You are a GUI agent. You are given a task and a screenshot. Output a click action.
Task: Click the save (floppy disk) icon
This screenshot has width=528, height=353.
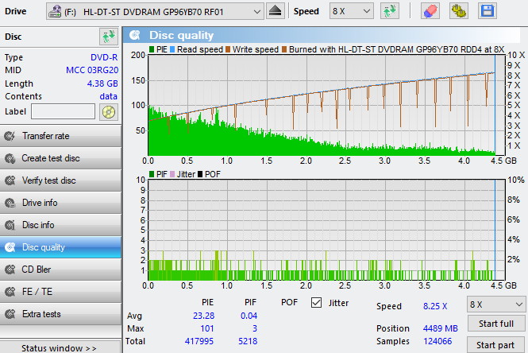[487, 11]
